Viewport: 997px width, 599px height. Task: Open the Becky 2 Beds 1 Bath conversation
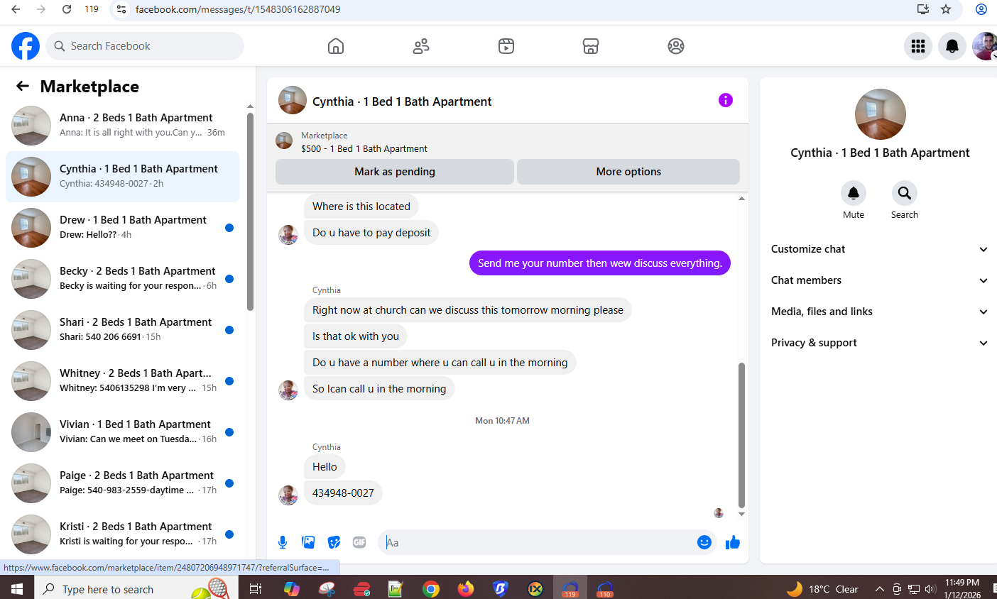pyautogui.click(x=122, y=279)
